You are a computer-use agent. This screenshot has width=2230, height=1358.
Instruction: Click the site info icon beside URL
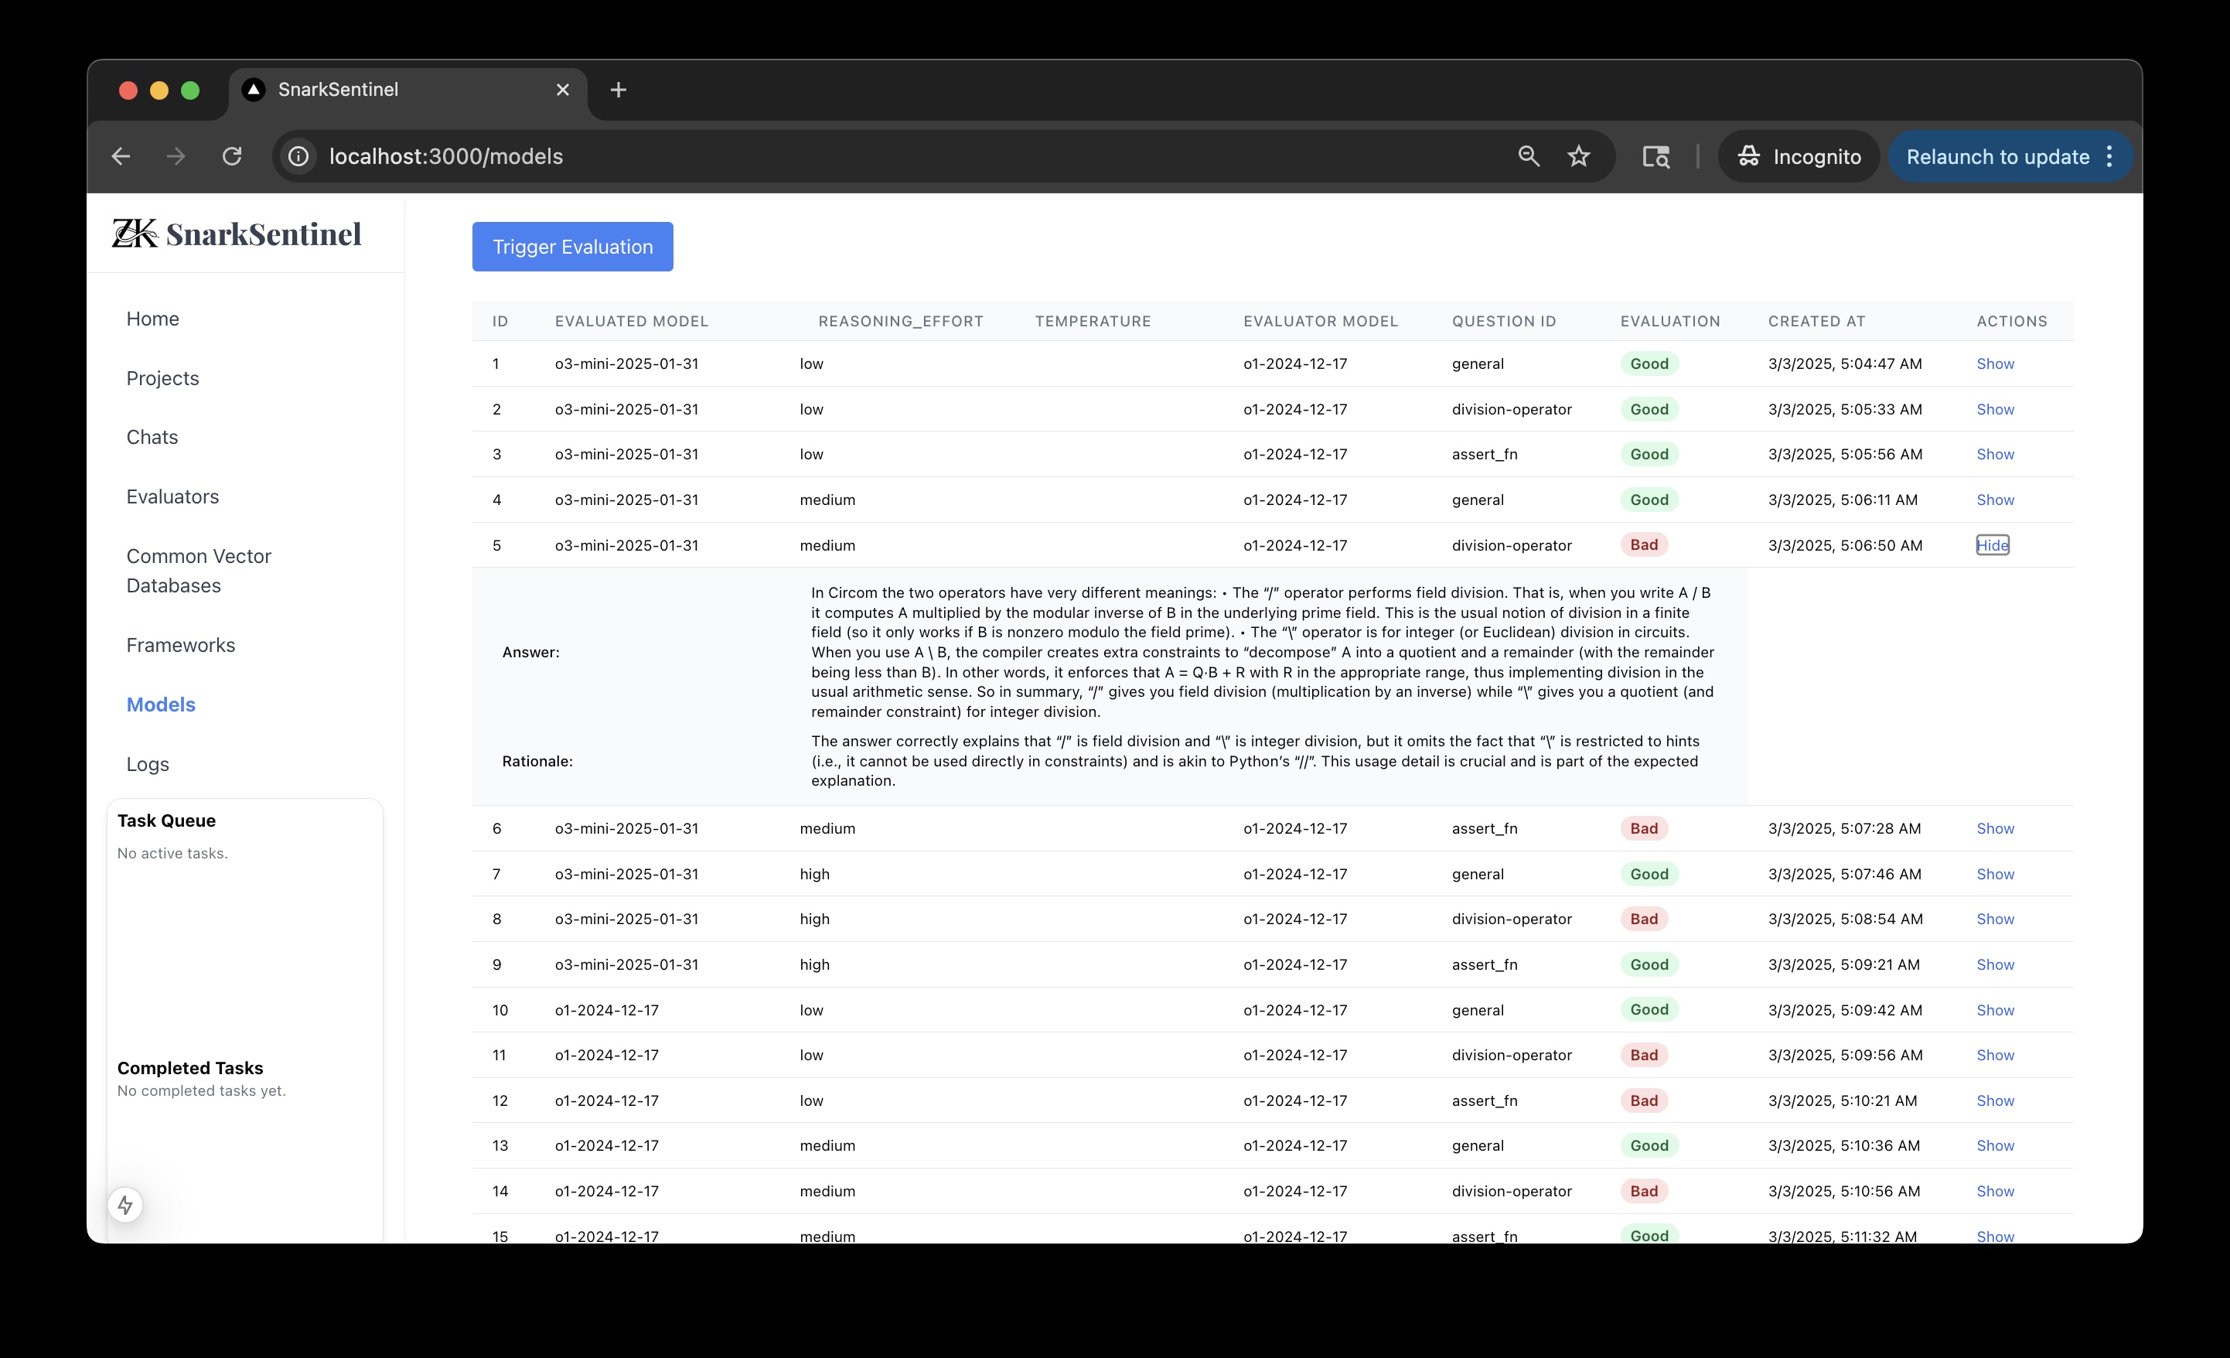pos(298,157)
